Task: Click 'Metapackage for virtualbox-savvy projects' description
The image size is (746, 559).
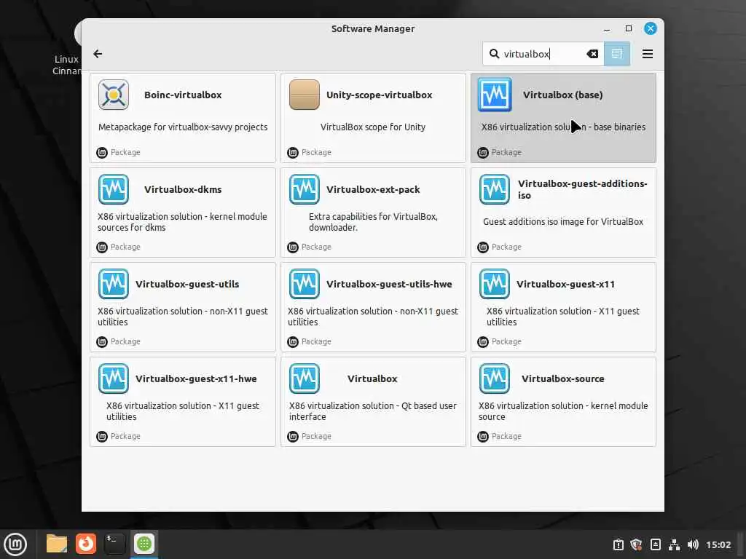Action: (x=183, y=127)
